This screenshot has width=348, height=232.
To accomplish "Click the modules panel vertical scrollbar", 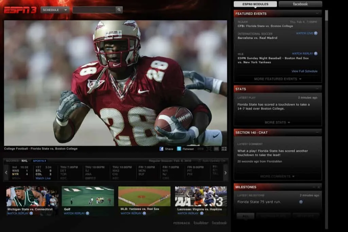I will pos(326,120).
